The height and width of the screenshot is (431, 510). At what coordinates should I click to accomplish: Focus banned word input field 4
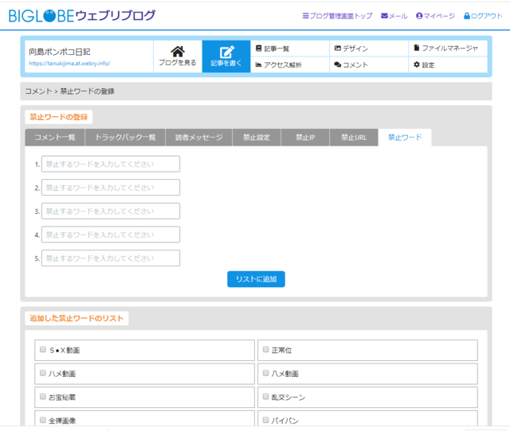point(111,235)
